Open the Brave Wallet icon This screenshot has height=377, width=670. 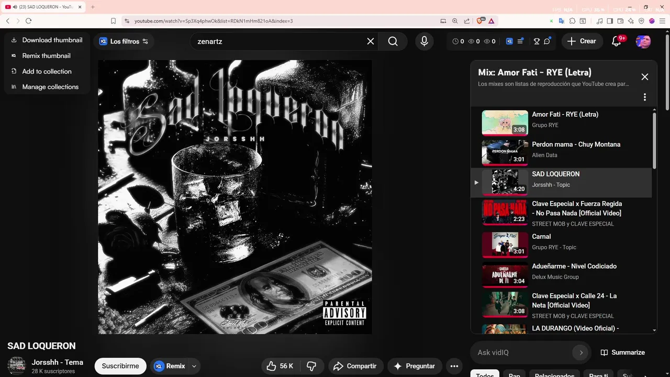(620, 21)
